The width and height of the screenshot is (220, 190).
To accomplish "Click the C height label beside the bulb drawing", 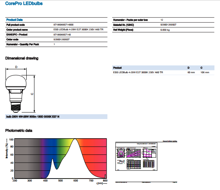I will tap(32, 94).
